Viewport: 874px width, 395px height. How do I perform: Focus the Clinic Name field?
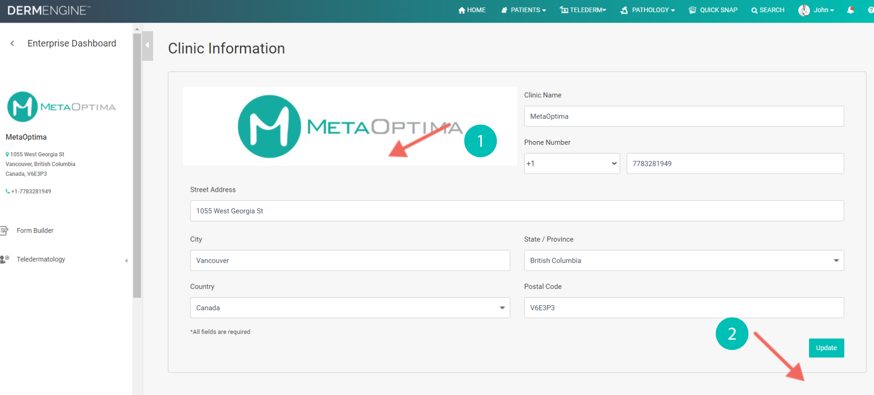pyautogui.click(x=684, y=117)
